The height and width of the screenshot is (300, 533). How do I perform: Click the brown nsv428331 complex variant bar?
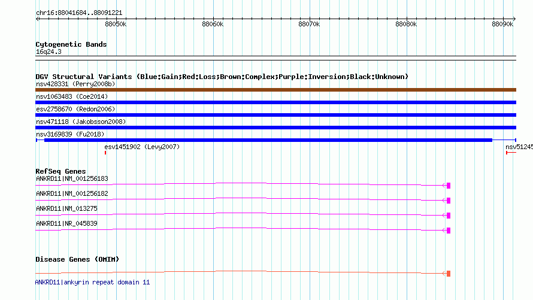click(x=275, y=90)
